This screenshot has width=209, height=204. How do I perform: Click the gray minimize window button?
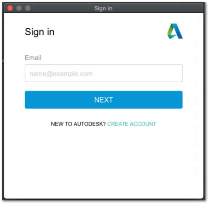(19, 8)
